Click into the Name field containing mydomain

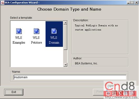(x=70, y=77)
